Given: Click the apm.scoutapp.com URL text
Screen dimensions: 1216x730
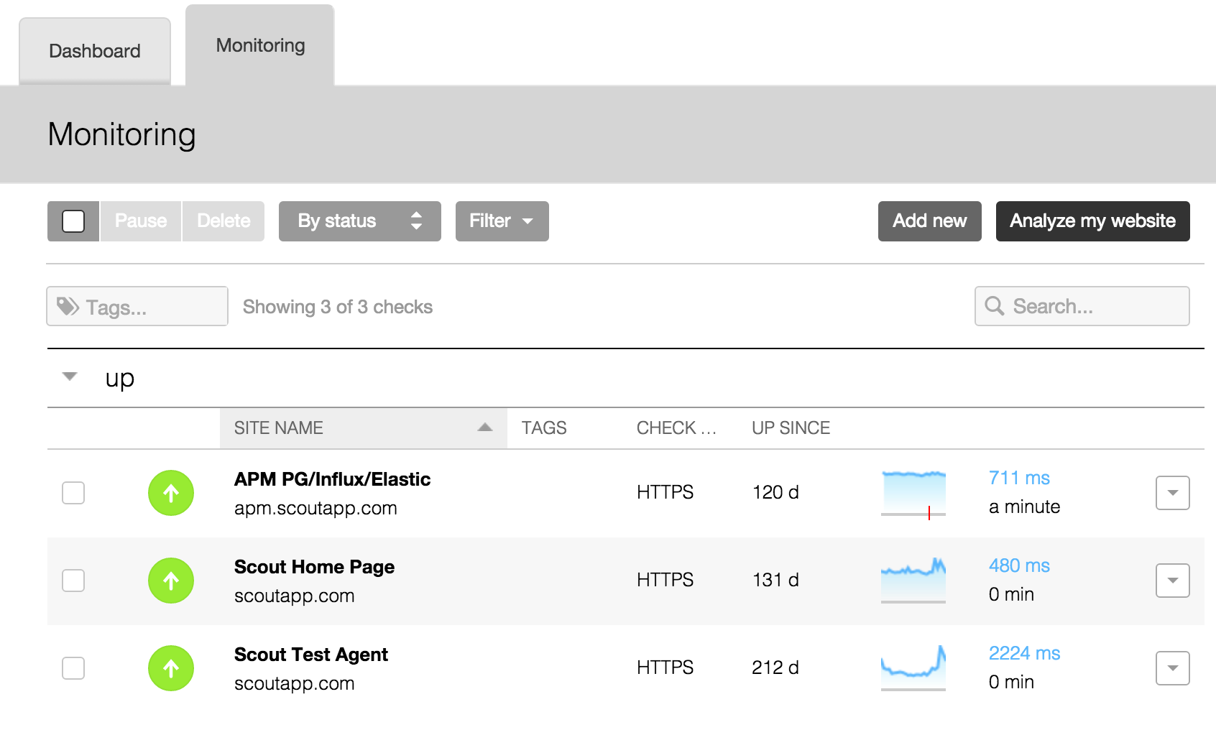Looking at the screenshot, I should tap(315, 509).
